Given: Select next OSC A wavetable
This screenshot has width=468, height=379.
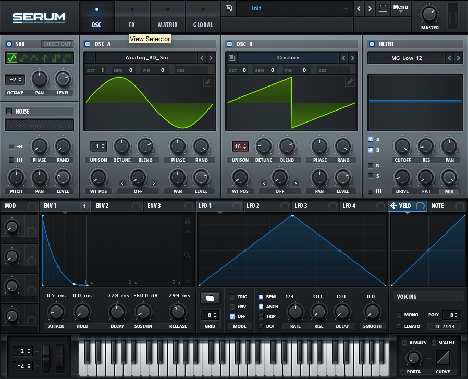Looking at the screenshot, I should pyautogui.click(x=211, y=58).
